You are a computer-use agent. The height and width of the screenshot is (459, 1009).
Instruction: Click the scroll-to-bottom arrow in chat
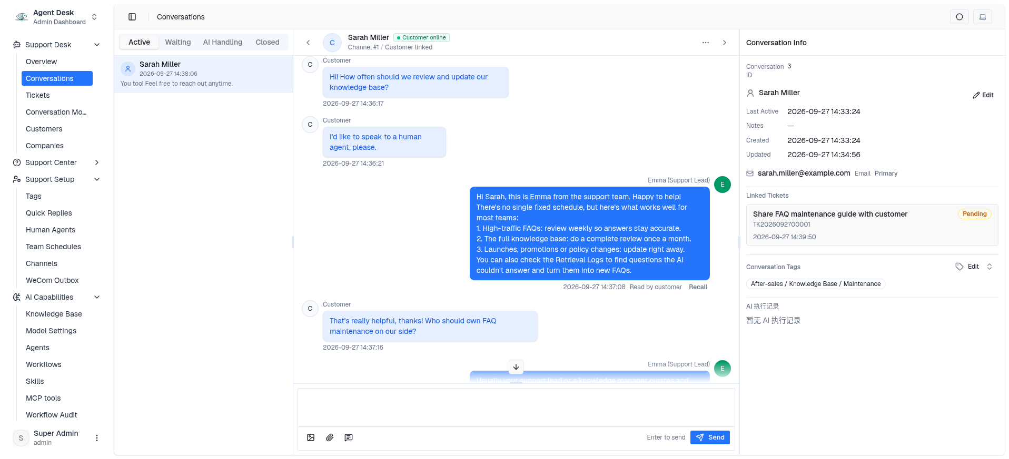coord(516,367)
